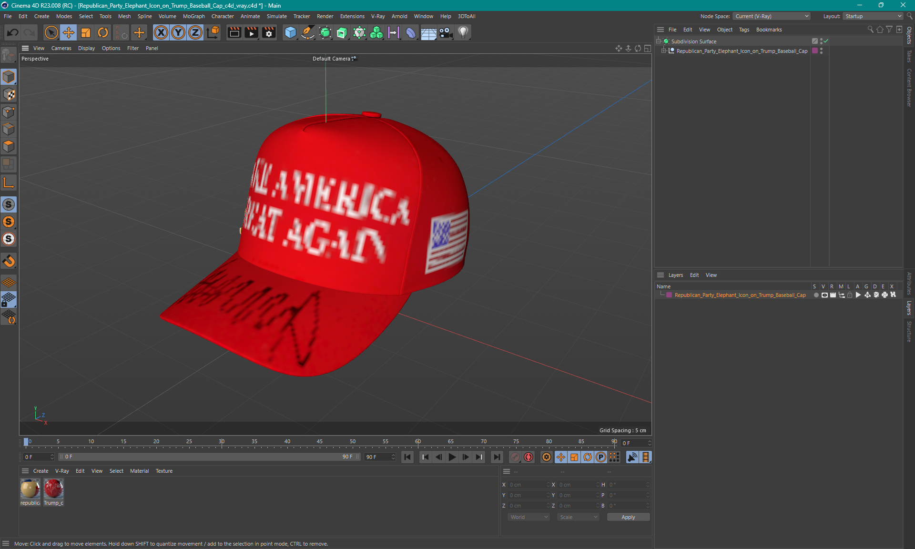This screenshot has width=915, height=549.
Task: Open the vertical Takes tab
Action: (x=909, y=56)
